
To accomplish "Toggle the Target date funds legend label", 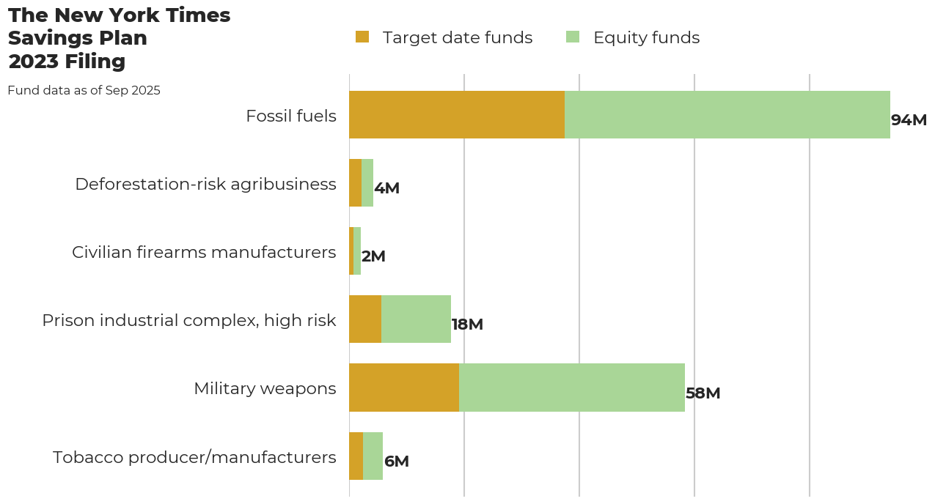I will point(457,38).
